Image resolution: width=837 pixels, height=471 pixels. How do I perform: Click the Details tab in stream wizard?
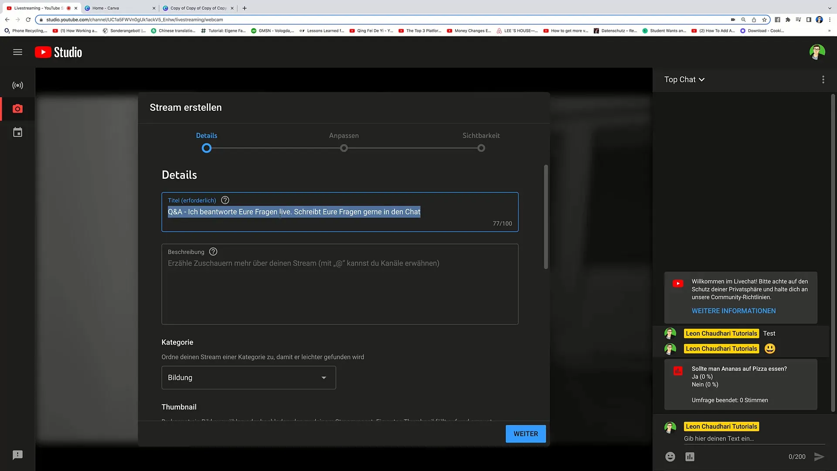(206, 135)
